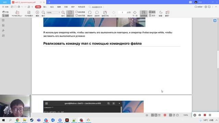
Task: Open a new tab with plus button
Action: (x=49, y=2)
